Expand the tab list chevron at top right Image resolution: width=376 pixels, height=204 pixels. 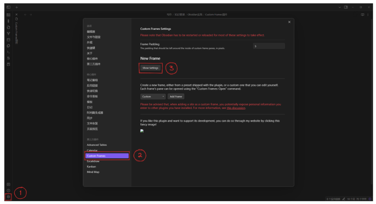[339, 7]
